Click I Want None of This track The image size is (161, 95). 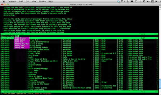tap(38, 59)
